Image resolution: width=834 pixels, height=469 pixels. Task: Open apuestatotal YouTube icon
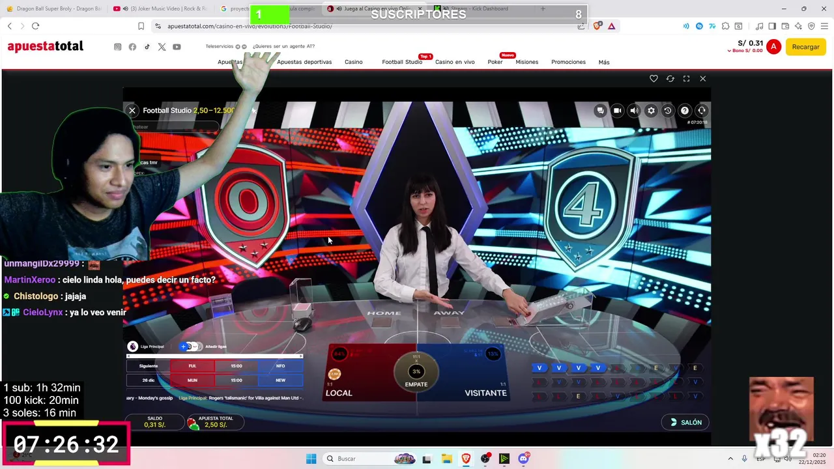coord(177,47)
